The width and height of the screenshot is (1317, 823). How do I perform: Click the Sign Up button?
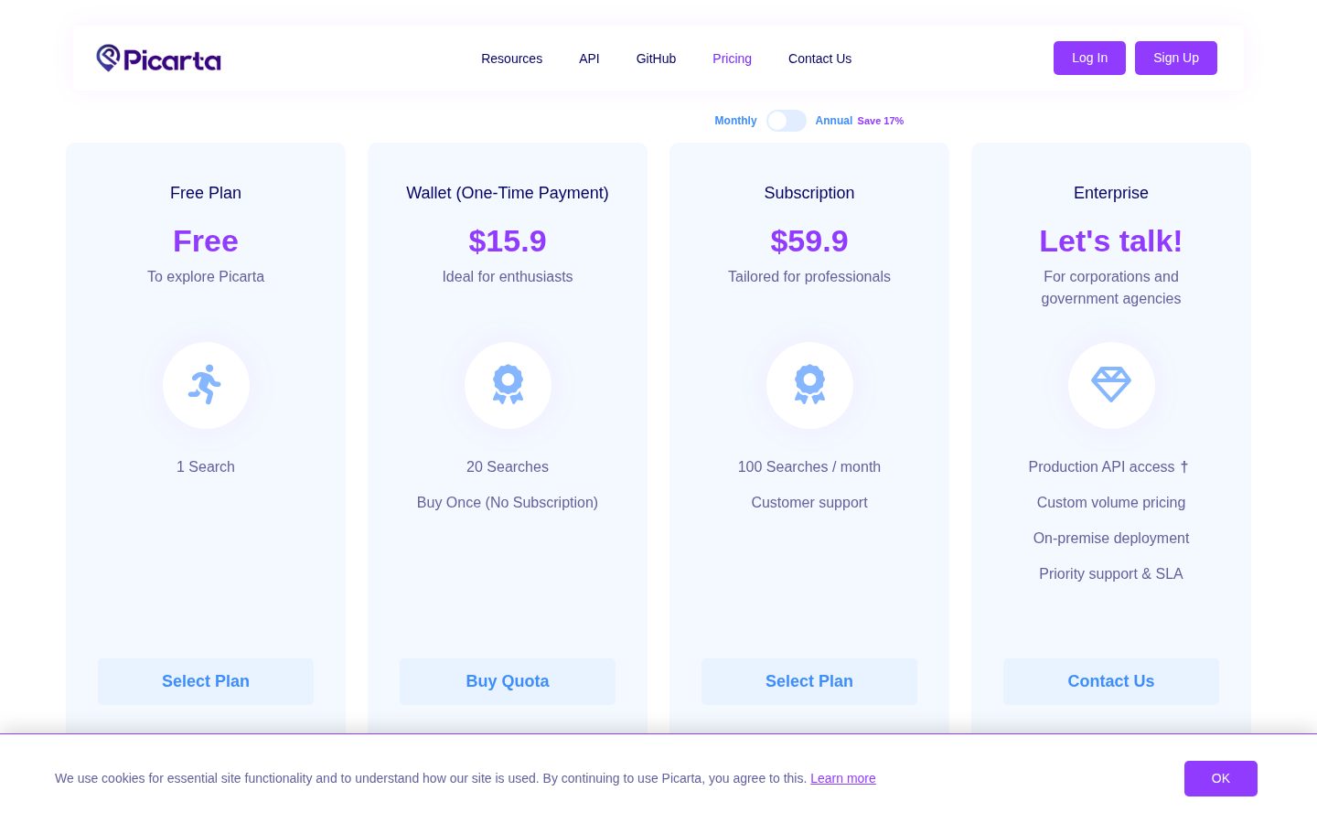[x=1176, y=58]
